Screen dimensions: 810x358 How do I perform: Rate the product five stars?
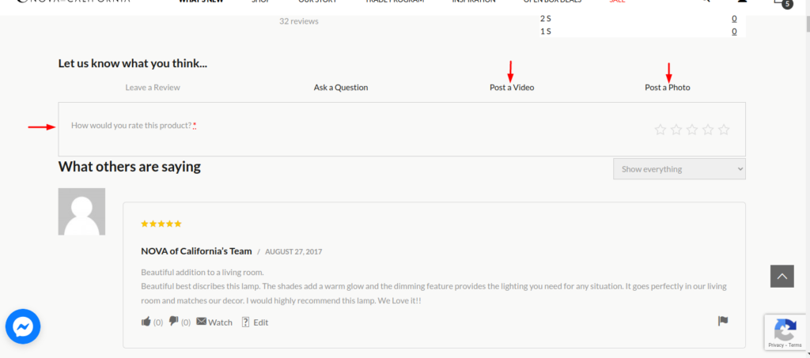(724, 130)
